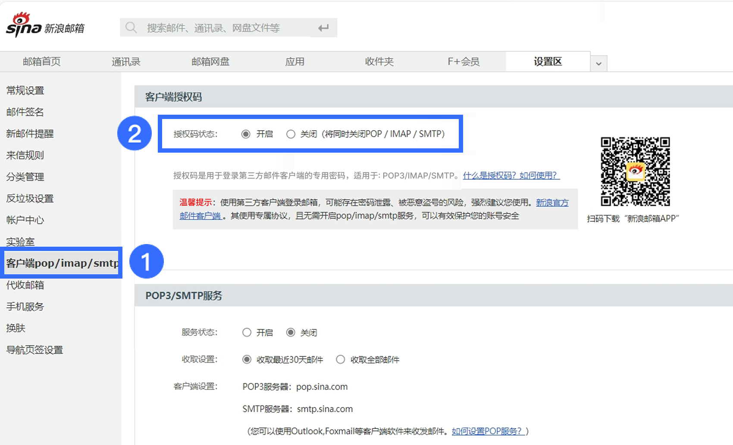The height and width of the screenshot is (445, 733).
Task: Click the Sina Mail APP QR code
Action: [635, 171]
